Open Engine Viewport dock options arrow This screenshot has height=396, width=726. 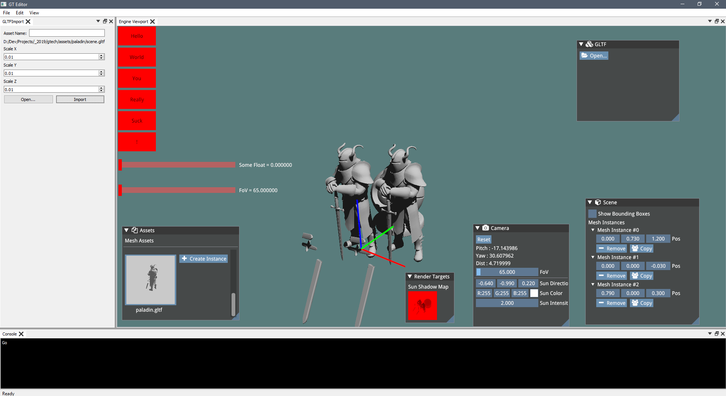(710, 21)
